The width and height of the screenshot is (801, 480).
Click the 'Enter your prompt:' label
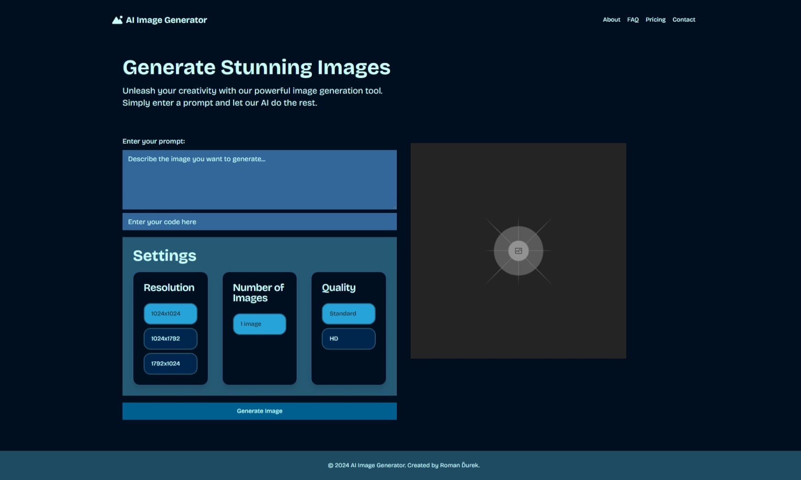coord(153,141)
